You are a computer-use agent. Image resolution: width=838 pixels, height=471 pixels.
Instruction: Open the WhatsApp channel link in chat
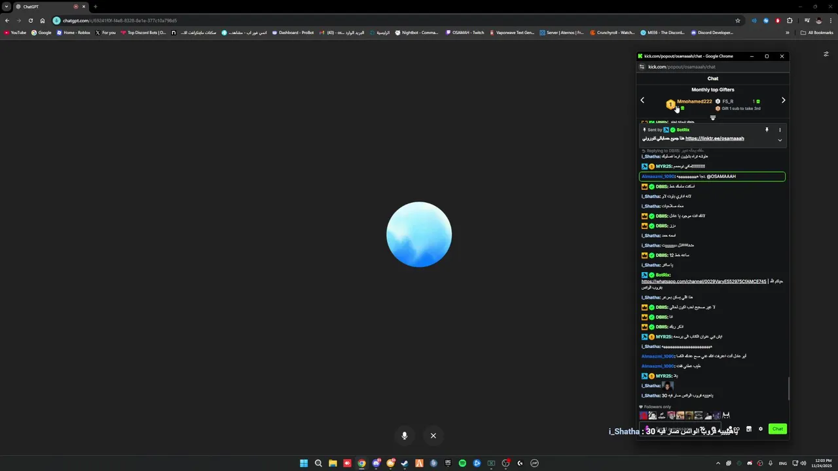tap(704, 281)
